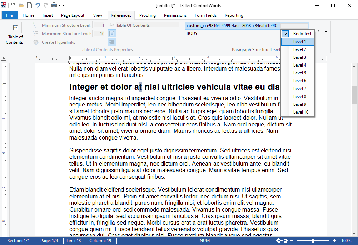Select Level 4 structure level
The image size is (358, 245).
pyautogui.click(x=298, y=65)
